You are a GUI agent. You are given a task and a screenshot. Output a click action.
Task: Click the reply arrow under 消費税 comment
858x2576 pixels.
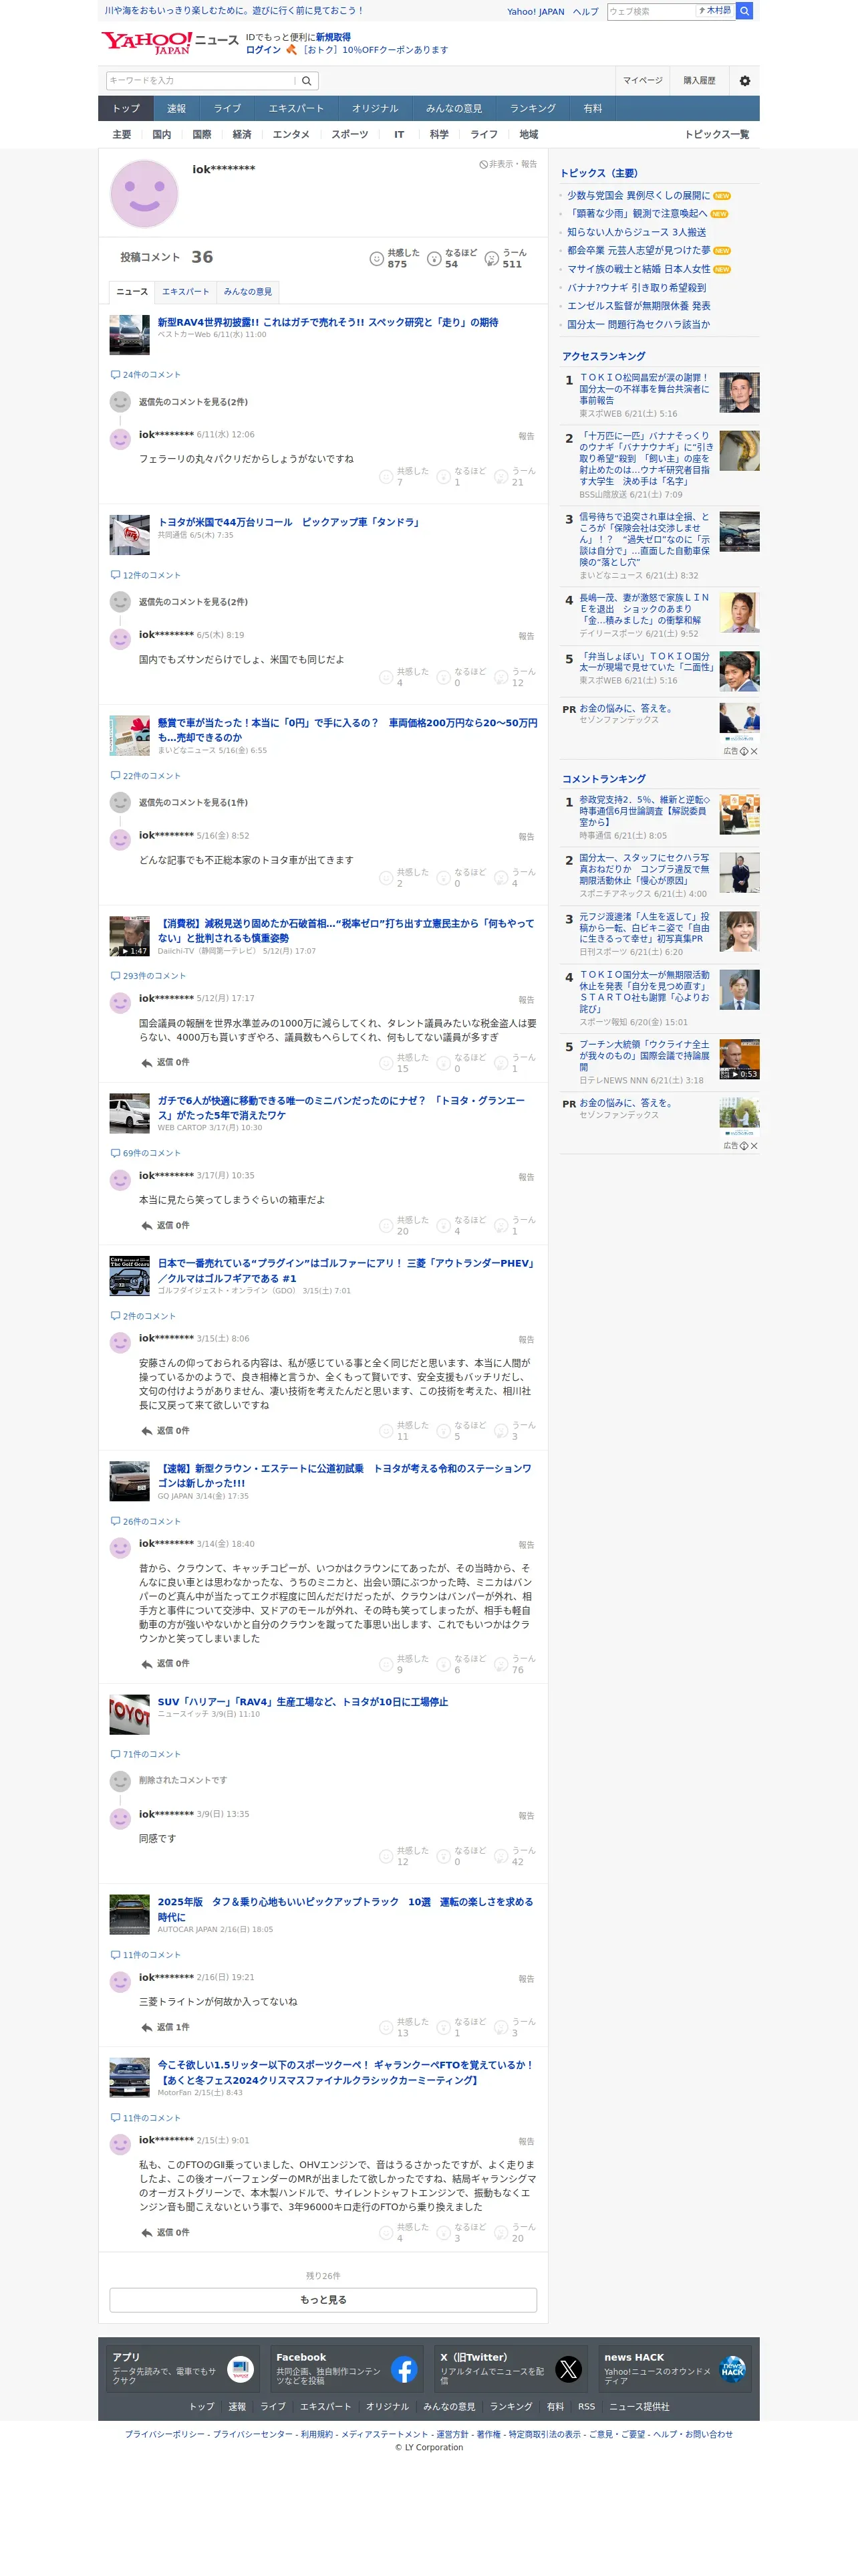coord(147,1062)
